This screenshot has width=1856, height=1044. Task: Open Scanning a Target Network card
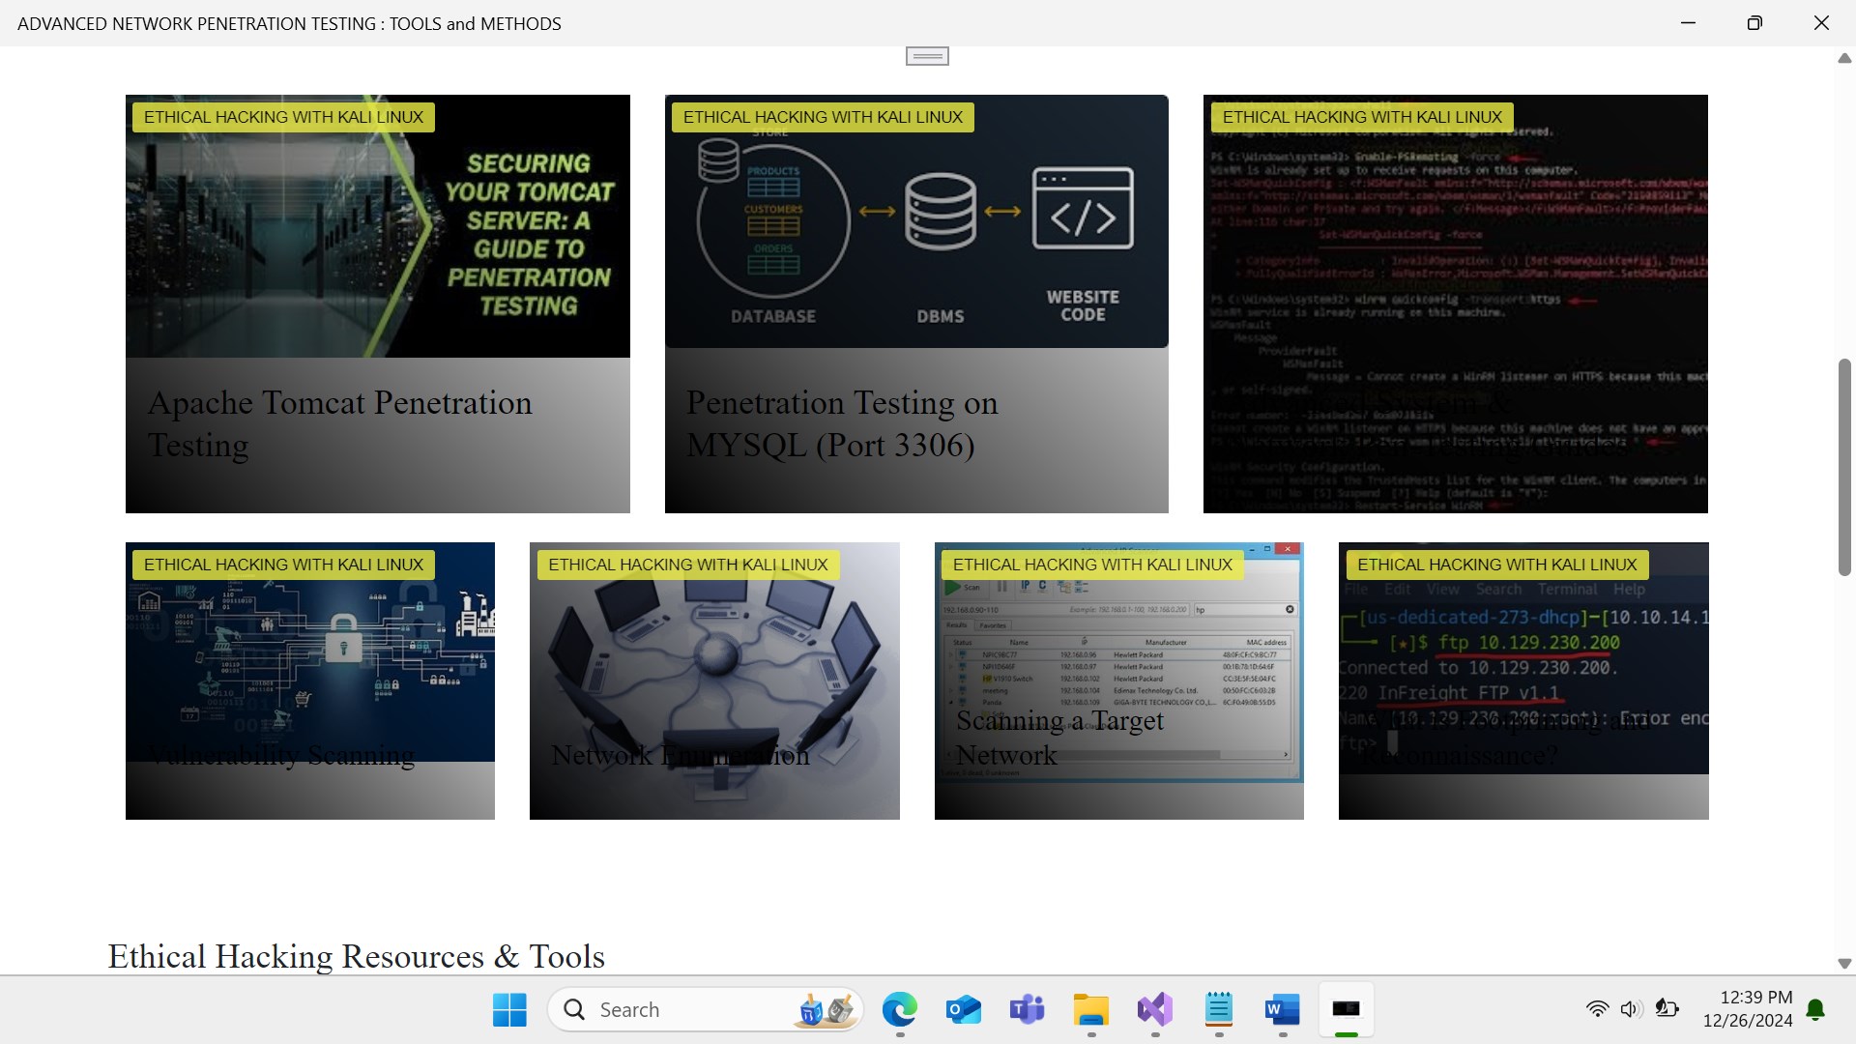1118,681
